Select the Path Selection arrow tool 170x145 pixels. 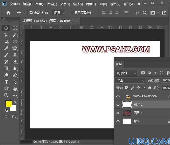(x=15, y=82)
